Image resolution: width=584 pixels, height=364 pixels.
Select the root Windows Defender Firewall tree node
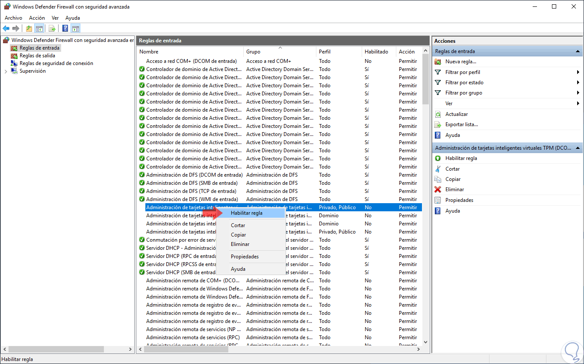pos(72,40)
